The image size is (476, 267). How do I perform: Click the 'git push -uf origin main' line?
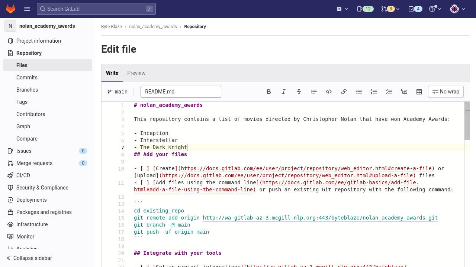pyautogui.click(x=171, y=232)
